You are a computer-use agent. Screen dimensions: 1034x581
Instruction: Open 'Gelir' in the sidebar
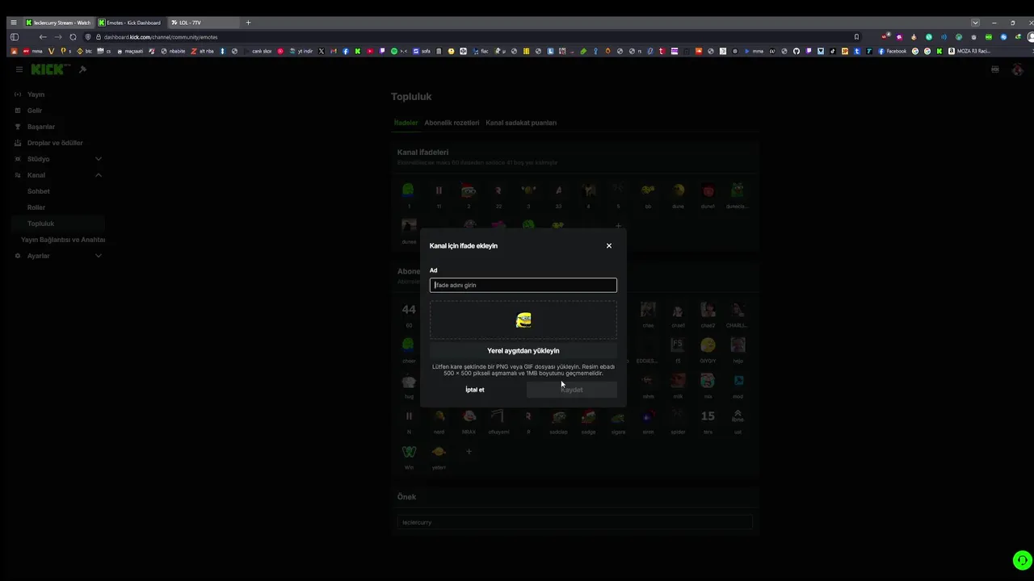[x=35, y=111]
